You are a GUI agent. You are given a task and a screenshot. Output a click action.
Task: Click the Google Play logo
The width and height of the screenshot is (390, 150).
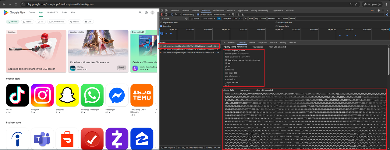[14, 12]
